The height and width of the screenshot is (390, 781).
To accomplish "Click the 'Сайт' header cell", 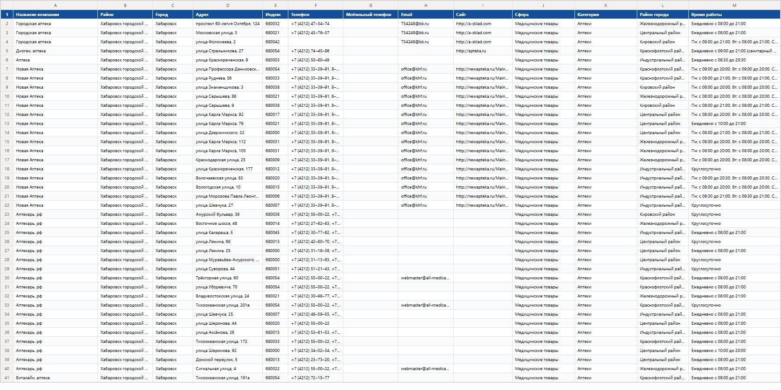I will pyautogui.click(x=483, y=14).
